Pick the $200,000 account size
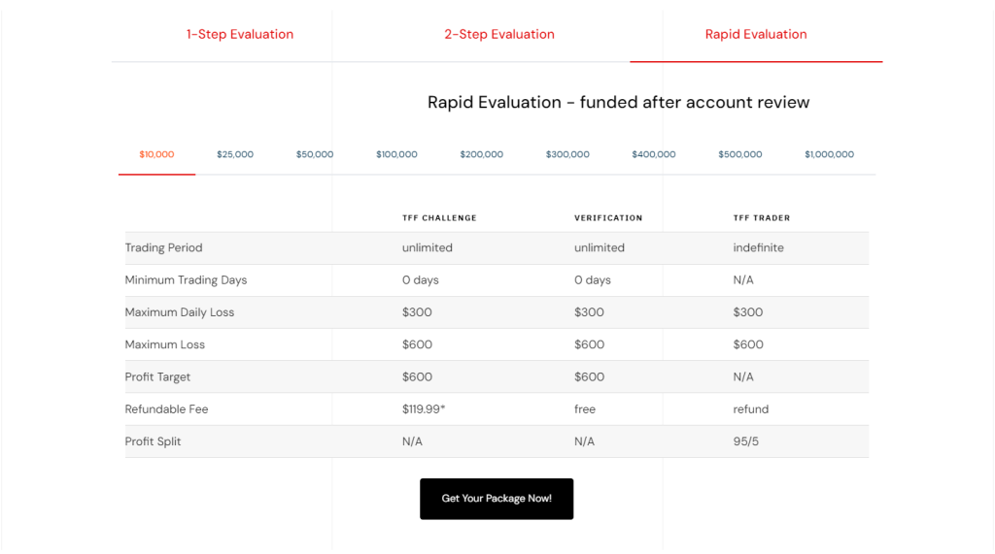Viewport: 995px width, 554px height. point(482,154)
